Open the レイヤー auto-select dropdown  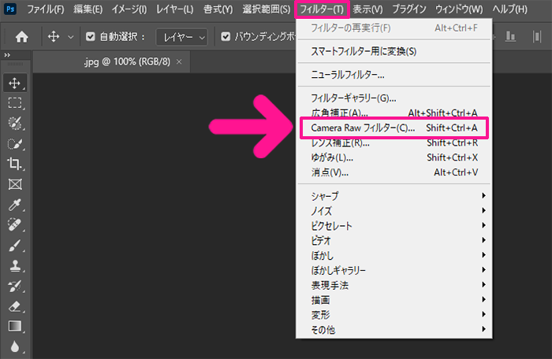(182, 37)
